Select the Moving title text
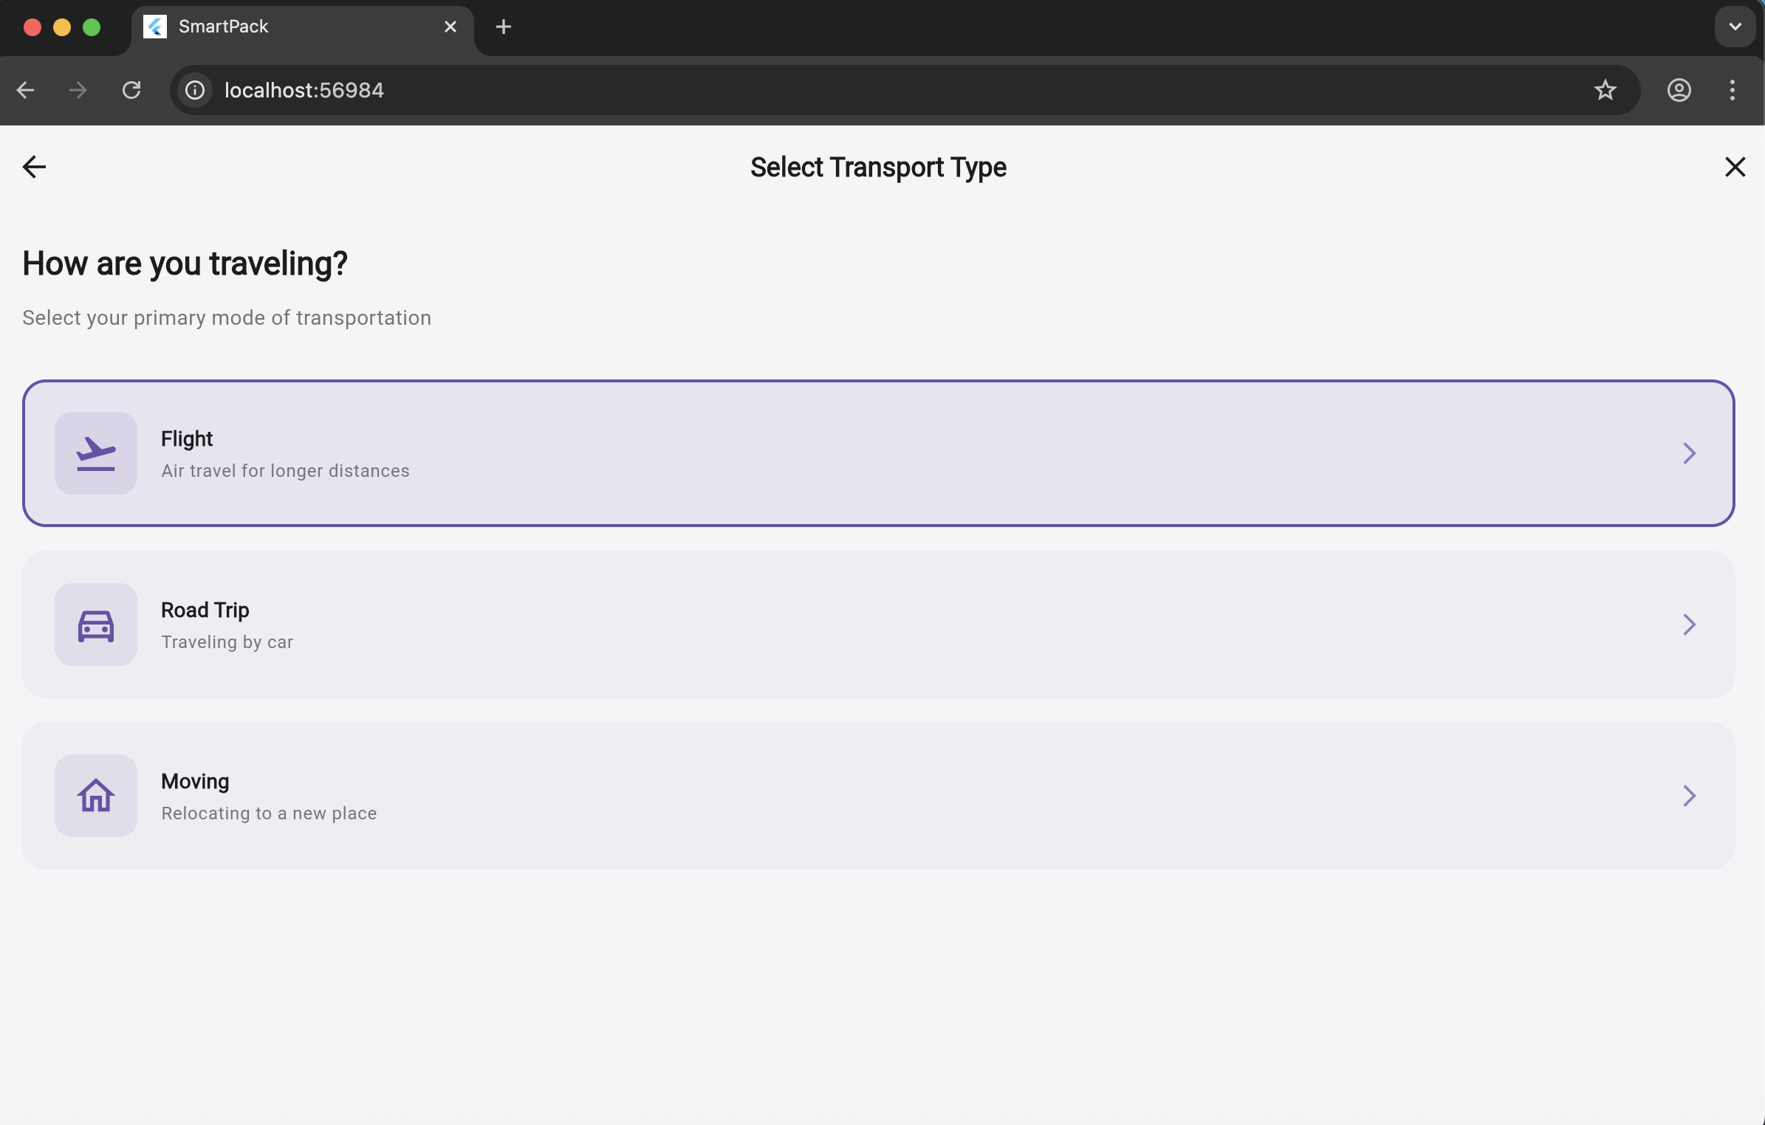 coord(195,782)
